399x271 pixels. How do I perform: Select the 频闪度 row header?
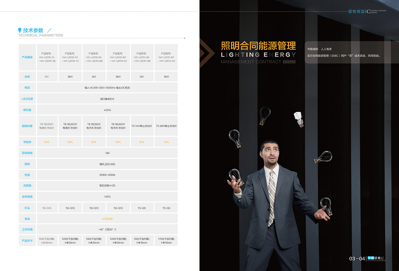[x=27, y=110]
